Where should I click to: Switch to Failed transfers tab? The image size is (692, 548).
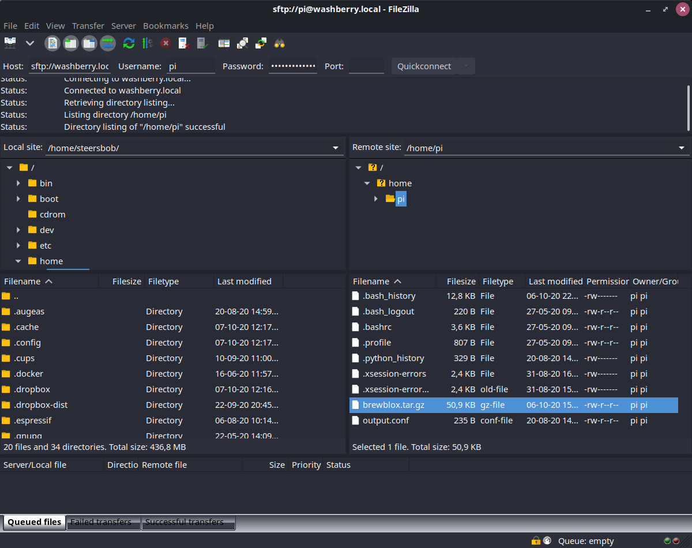pyautogui.click(x=103, y=522)
